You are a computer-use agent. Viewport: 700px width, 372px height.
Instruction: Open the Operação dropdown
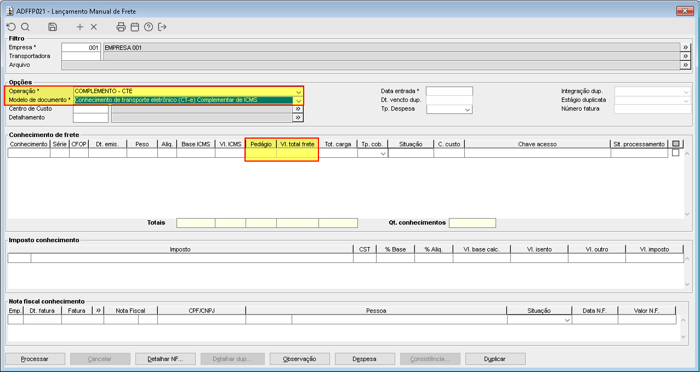(x=298, y=91)
